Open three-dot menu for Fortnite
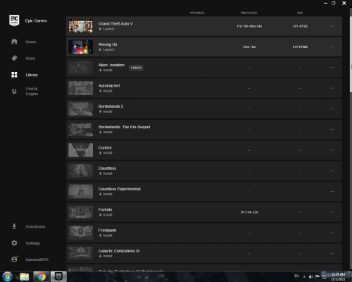The width and height of the screenshot is (352, 282). point(332,212)
